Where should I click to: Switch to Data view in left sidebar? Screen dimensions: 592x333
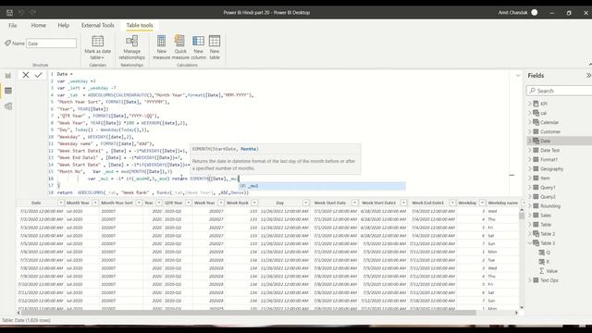(x=8, y=91)
